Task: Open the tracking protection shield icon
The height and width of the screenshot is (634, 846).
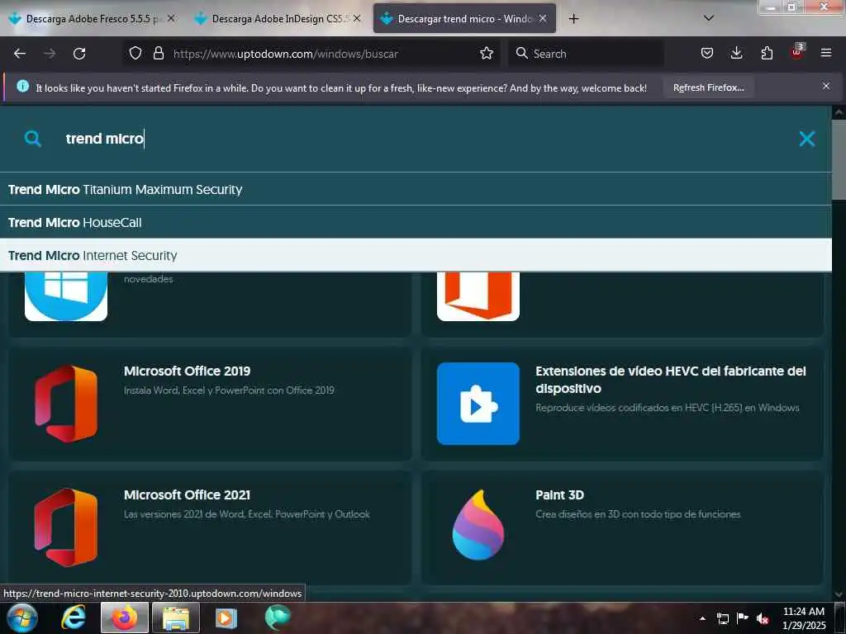Action: click(135, 54)
